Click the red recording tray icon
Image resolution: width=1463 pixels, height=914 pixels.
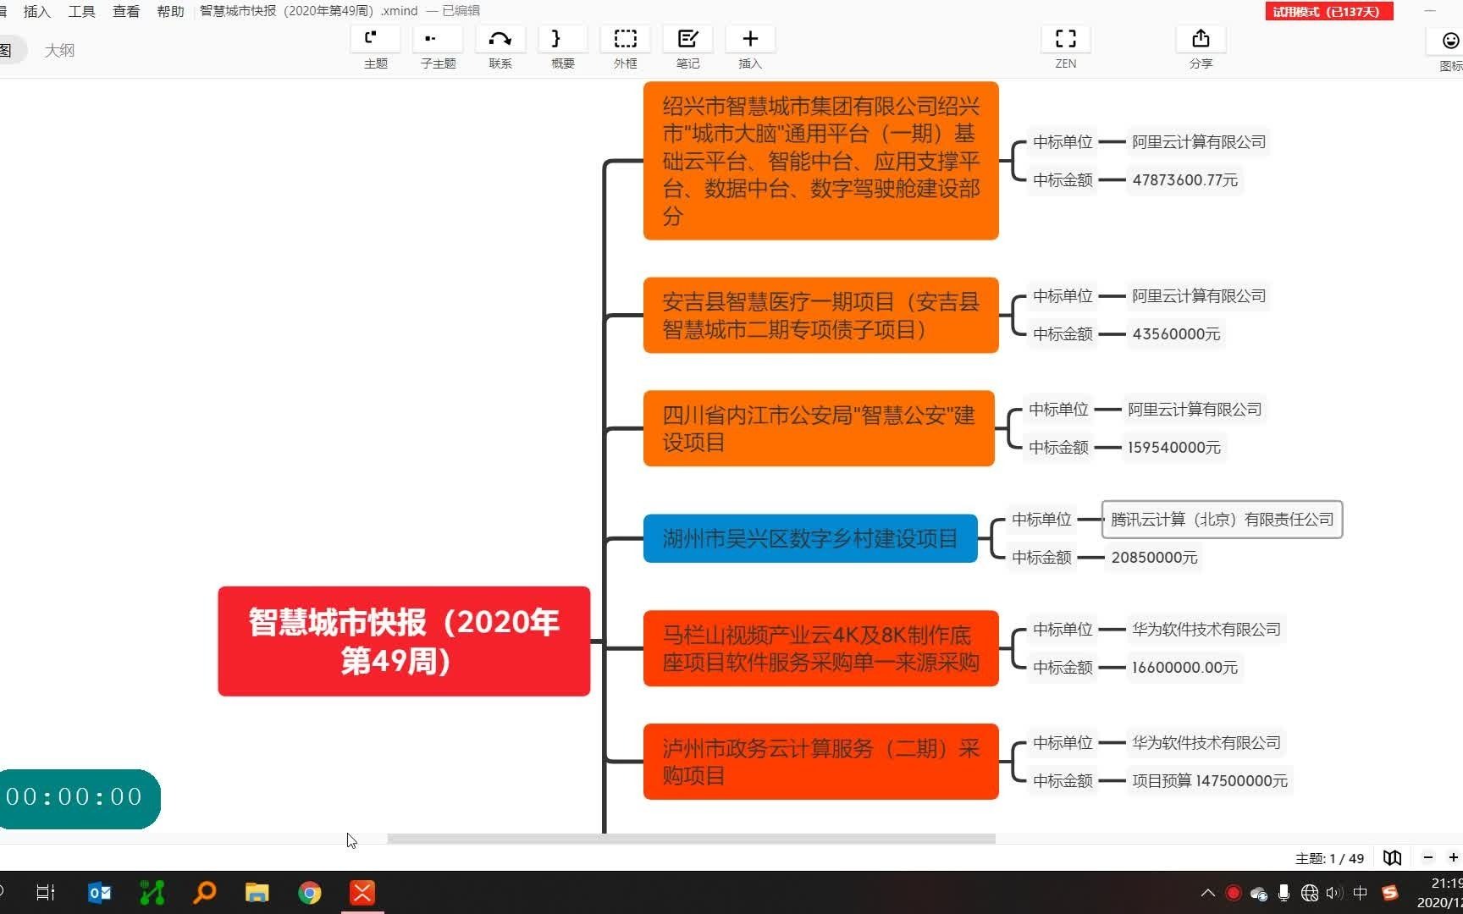[x=1234, y=893]
